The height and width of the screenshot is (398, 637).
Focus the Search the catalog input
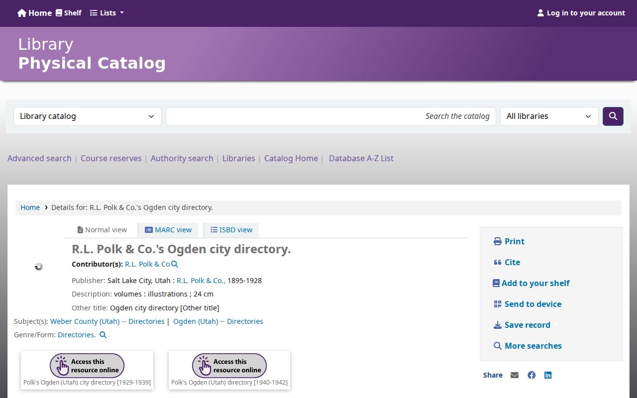pos(331,116)
